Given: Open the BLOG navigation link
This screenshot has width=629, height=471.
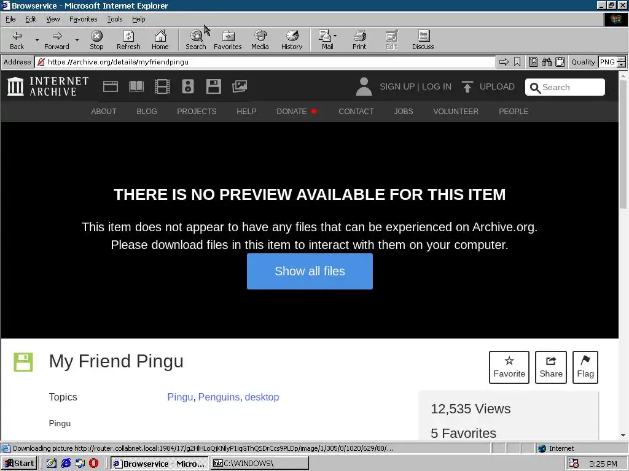Looking at the screenshot, I should click(146, 112).
